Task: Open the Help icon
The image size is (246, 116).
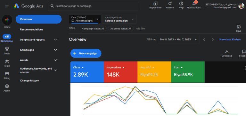Action: click(x=181, y=4)
